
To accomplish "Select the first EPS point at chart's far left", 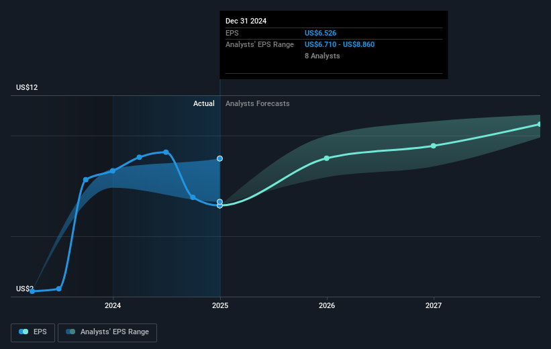I will pos(32,291).
